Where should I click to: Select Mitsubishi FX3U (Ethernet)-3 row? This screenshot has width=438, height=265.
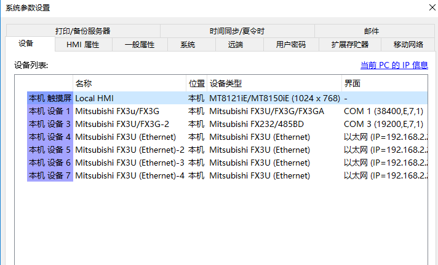(x=129, y=163)
